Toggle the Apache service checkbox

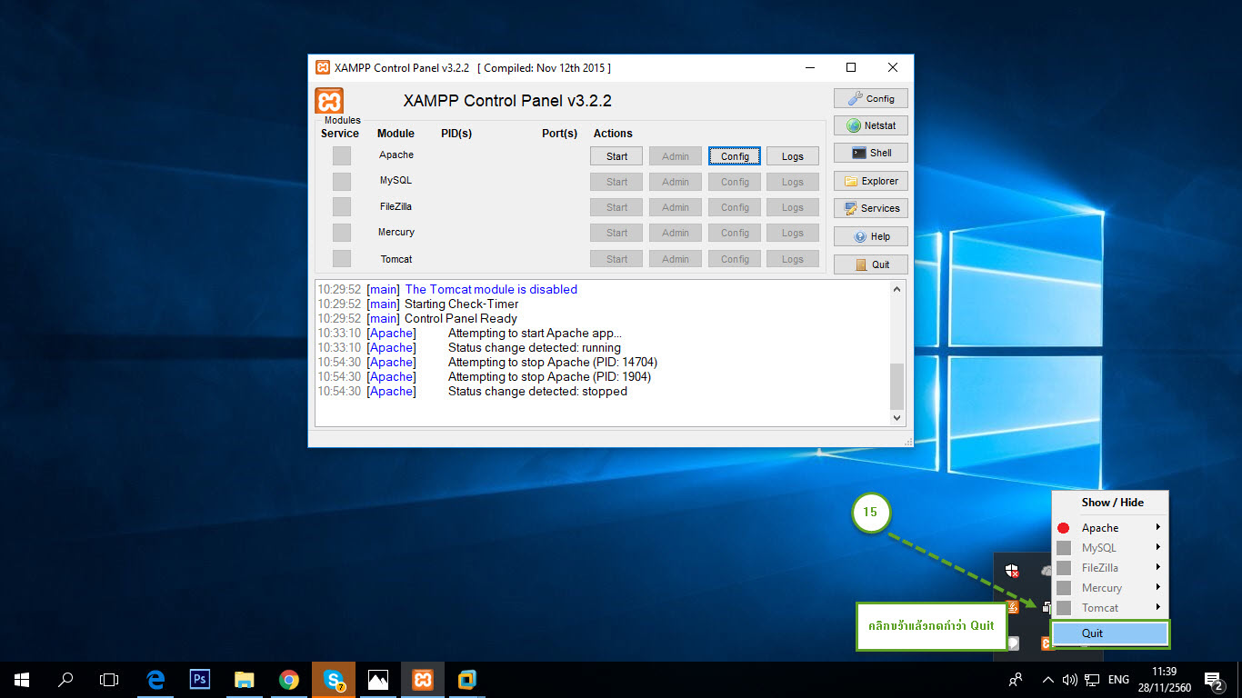[341, 155]
